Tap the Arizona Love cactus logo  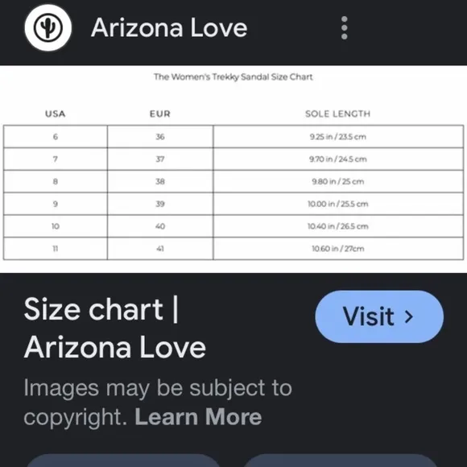pos(48,27)
